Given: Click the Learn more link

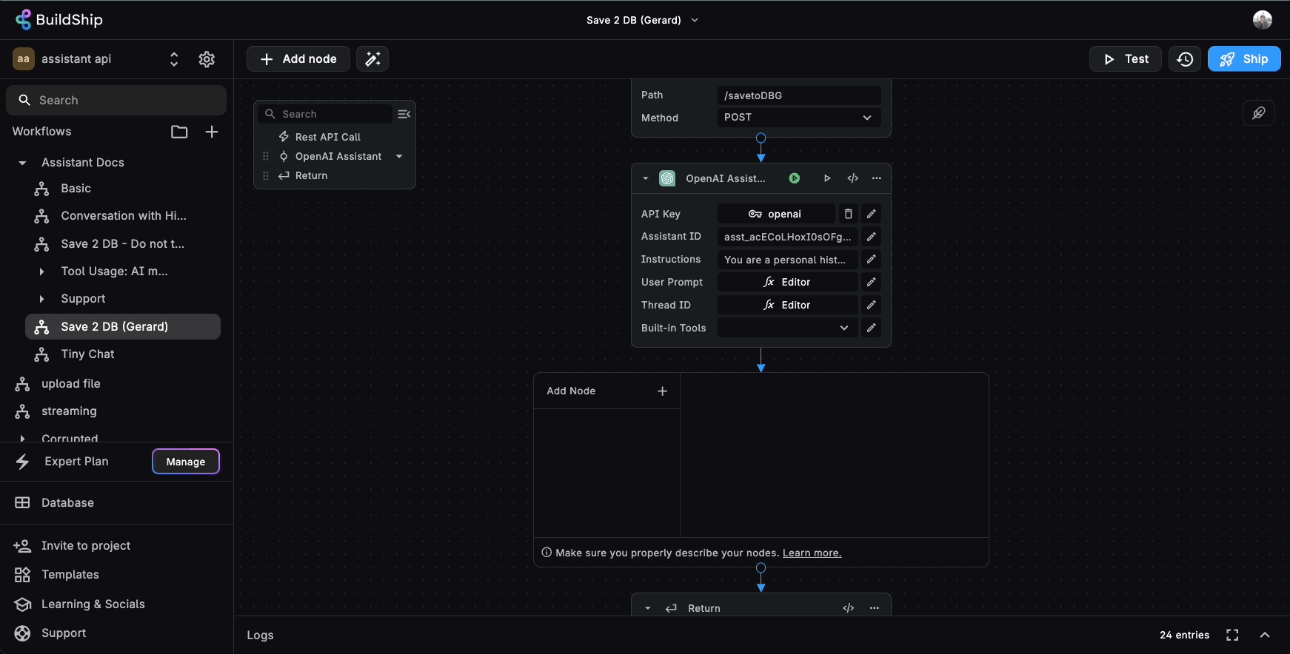Looking at the screenshot, I should pyautogui.click(x=812, y=553).
